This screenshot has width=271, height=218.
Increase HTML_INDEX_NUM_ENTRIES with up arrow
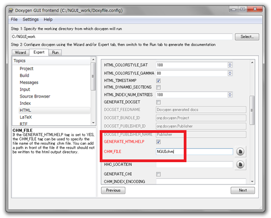230,93
